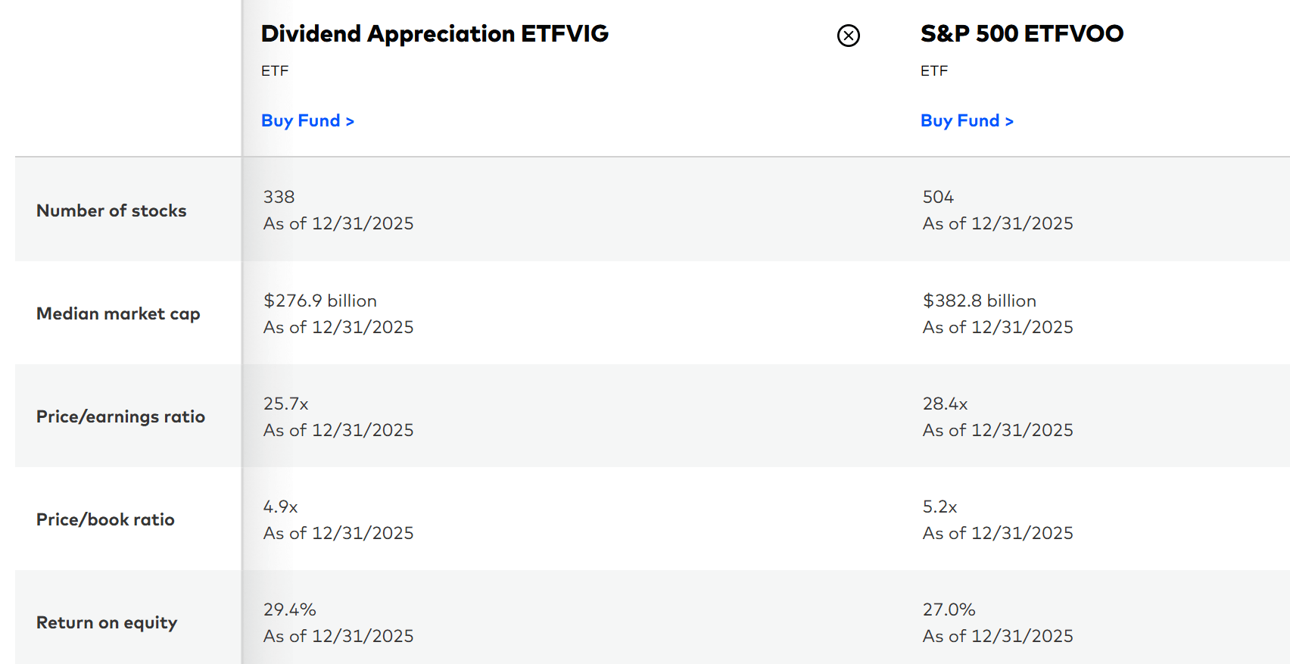Screen dimensions: 1290x664
Task: Select the $382.8 billion market cap value
Action: tap(979, 301)
